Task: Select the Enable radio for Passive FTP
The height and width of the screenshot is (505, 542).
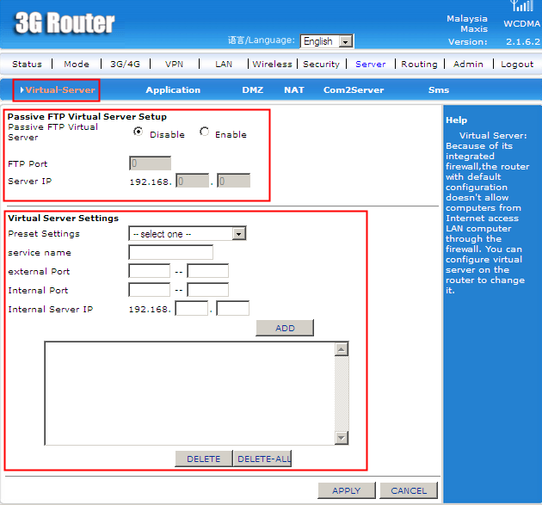Action: click(204, 132)
